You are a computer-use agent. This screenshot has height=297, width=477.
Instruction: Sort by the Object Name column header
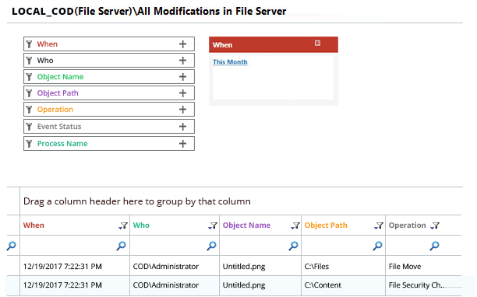(x=246, y=225)
